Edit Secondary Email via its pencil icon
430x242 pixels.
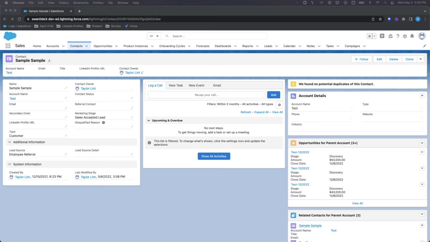coord(66,117)
